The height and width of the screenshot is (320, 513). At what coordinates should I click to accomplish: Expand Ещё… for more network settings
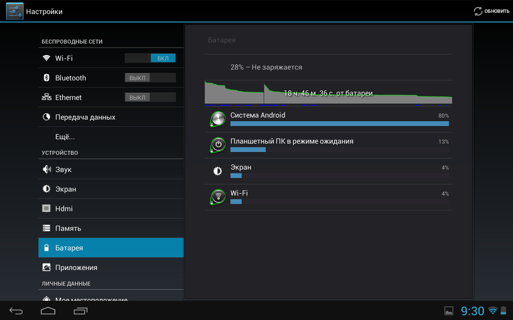[65, 137]
